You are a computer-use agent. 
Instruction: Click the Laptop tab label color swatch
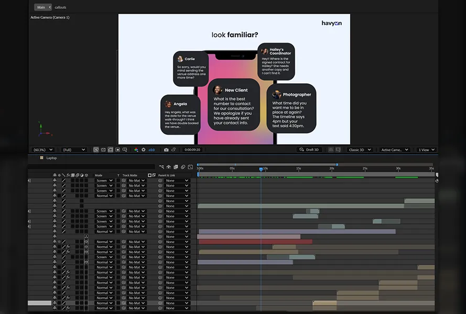point(41,158)
